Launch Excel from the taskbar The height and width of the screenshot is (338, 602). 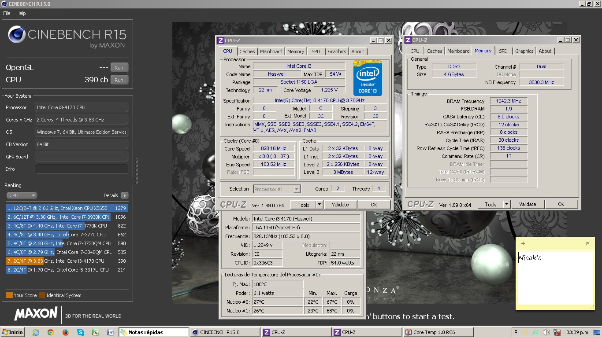point(95,332)
